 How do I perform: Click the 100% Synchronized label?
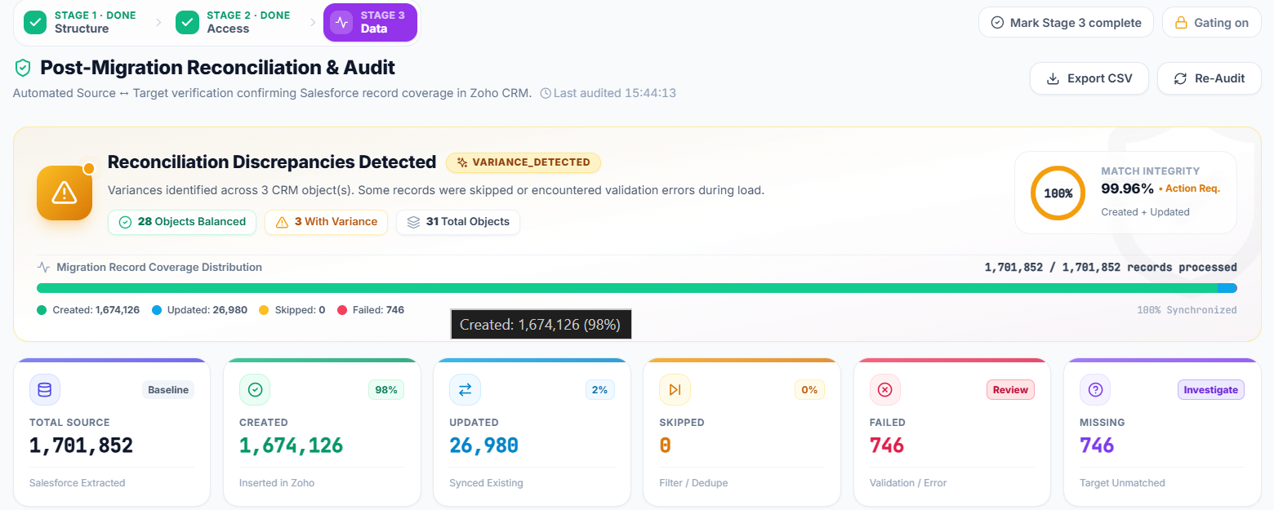[1187, 310]
